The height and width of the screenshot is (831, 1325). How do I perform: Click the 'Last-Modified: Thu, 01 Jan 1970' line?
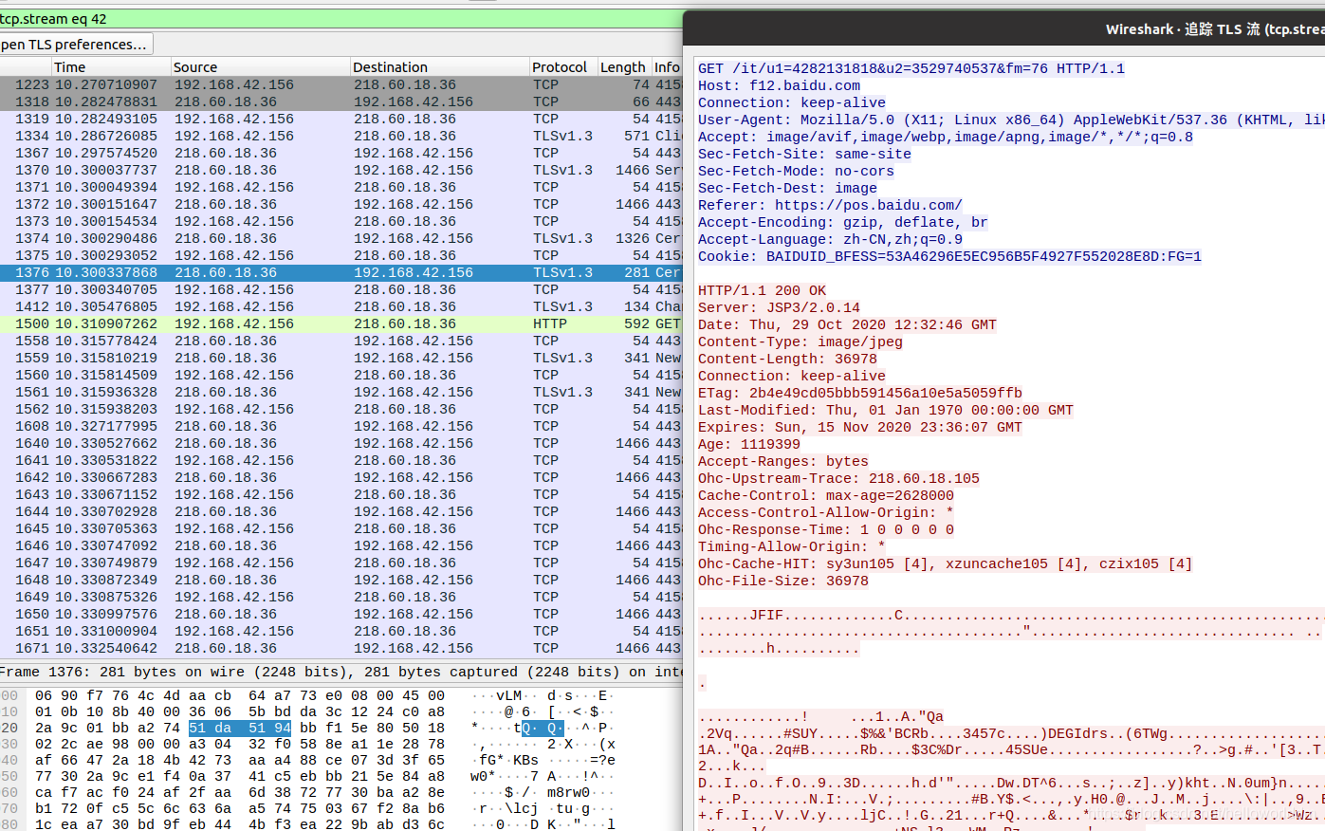pyautogui.click(x=886, y=410)
